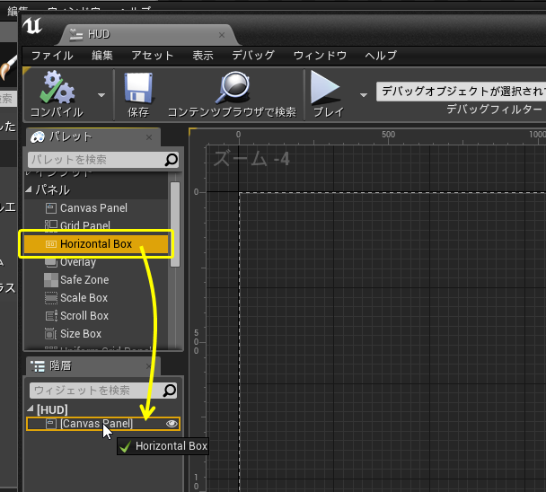Click the Unreal Engine logo icon
Image resolution: width=546 pixels, height=492 pixels.
click(x=32, y=26)
